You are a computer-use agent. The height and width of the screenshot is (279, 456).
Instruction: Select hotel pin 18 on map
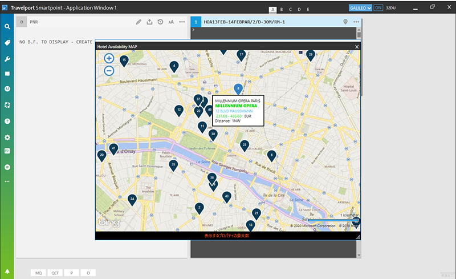click(x=250, y=225)
